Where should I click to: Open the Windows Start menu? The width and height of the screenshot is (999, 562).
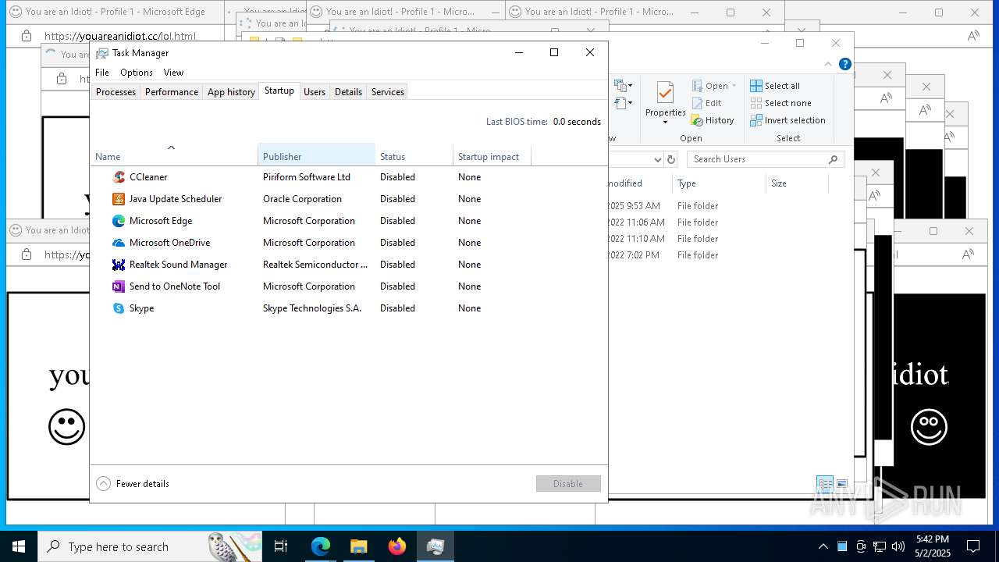click(x=19, y=546)
